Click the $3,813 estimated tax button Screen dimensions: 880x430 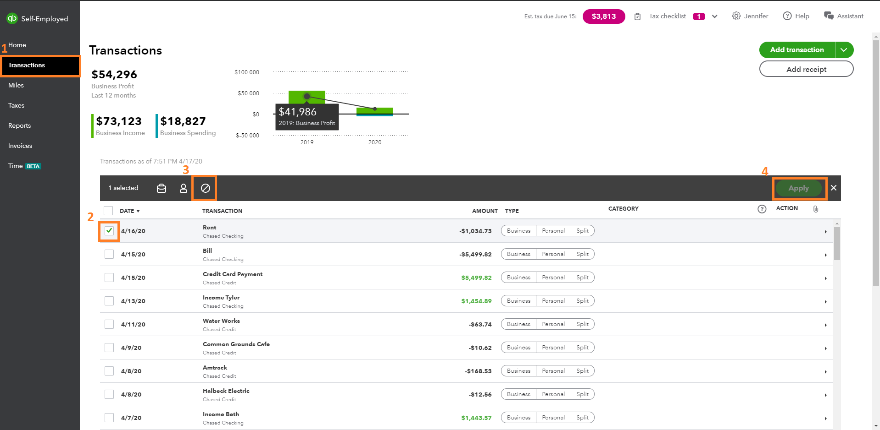click(604, 16)
